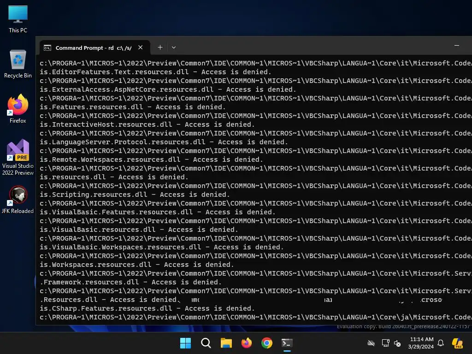472x354 pixels.
Task: Open the Visual Studio 2022 Preview shortcut
Action: coord(18,157)
